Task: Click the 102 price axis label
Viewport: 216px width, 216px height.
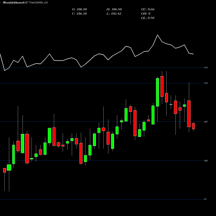Action: coord(206,161)
